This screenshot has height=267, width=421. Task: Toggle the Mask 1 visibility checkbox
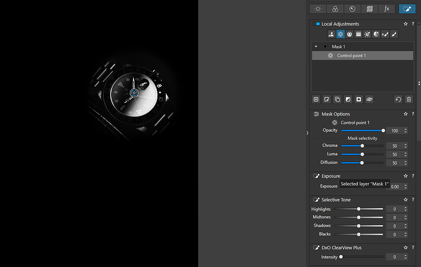pyautogui.click(x=325, y=46)
